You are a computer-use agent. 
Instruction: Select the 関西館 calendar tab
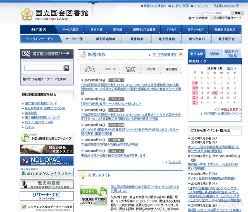click(214, 54)
